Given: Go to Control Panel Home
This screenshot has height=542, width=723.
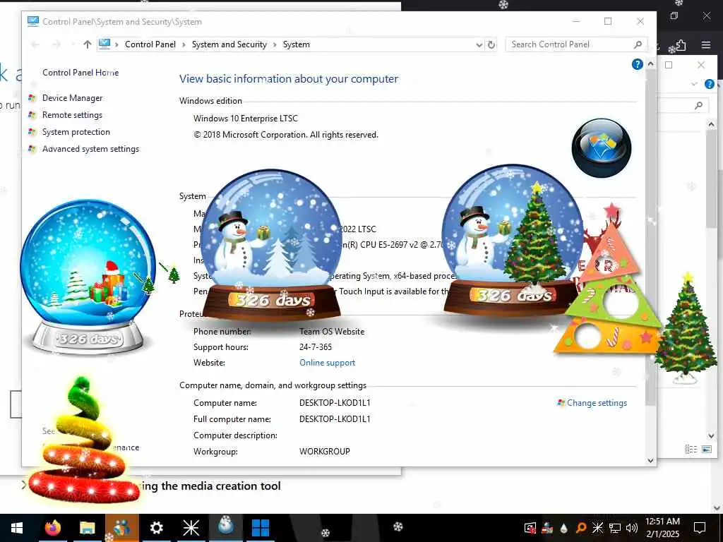Looking at the screenshot, I should (x=80, y=73).
